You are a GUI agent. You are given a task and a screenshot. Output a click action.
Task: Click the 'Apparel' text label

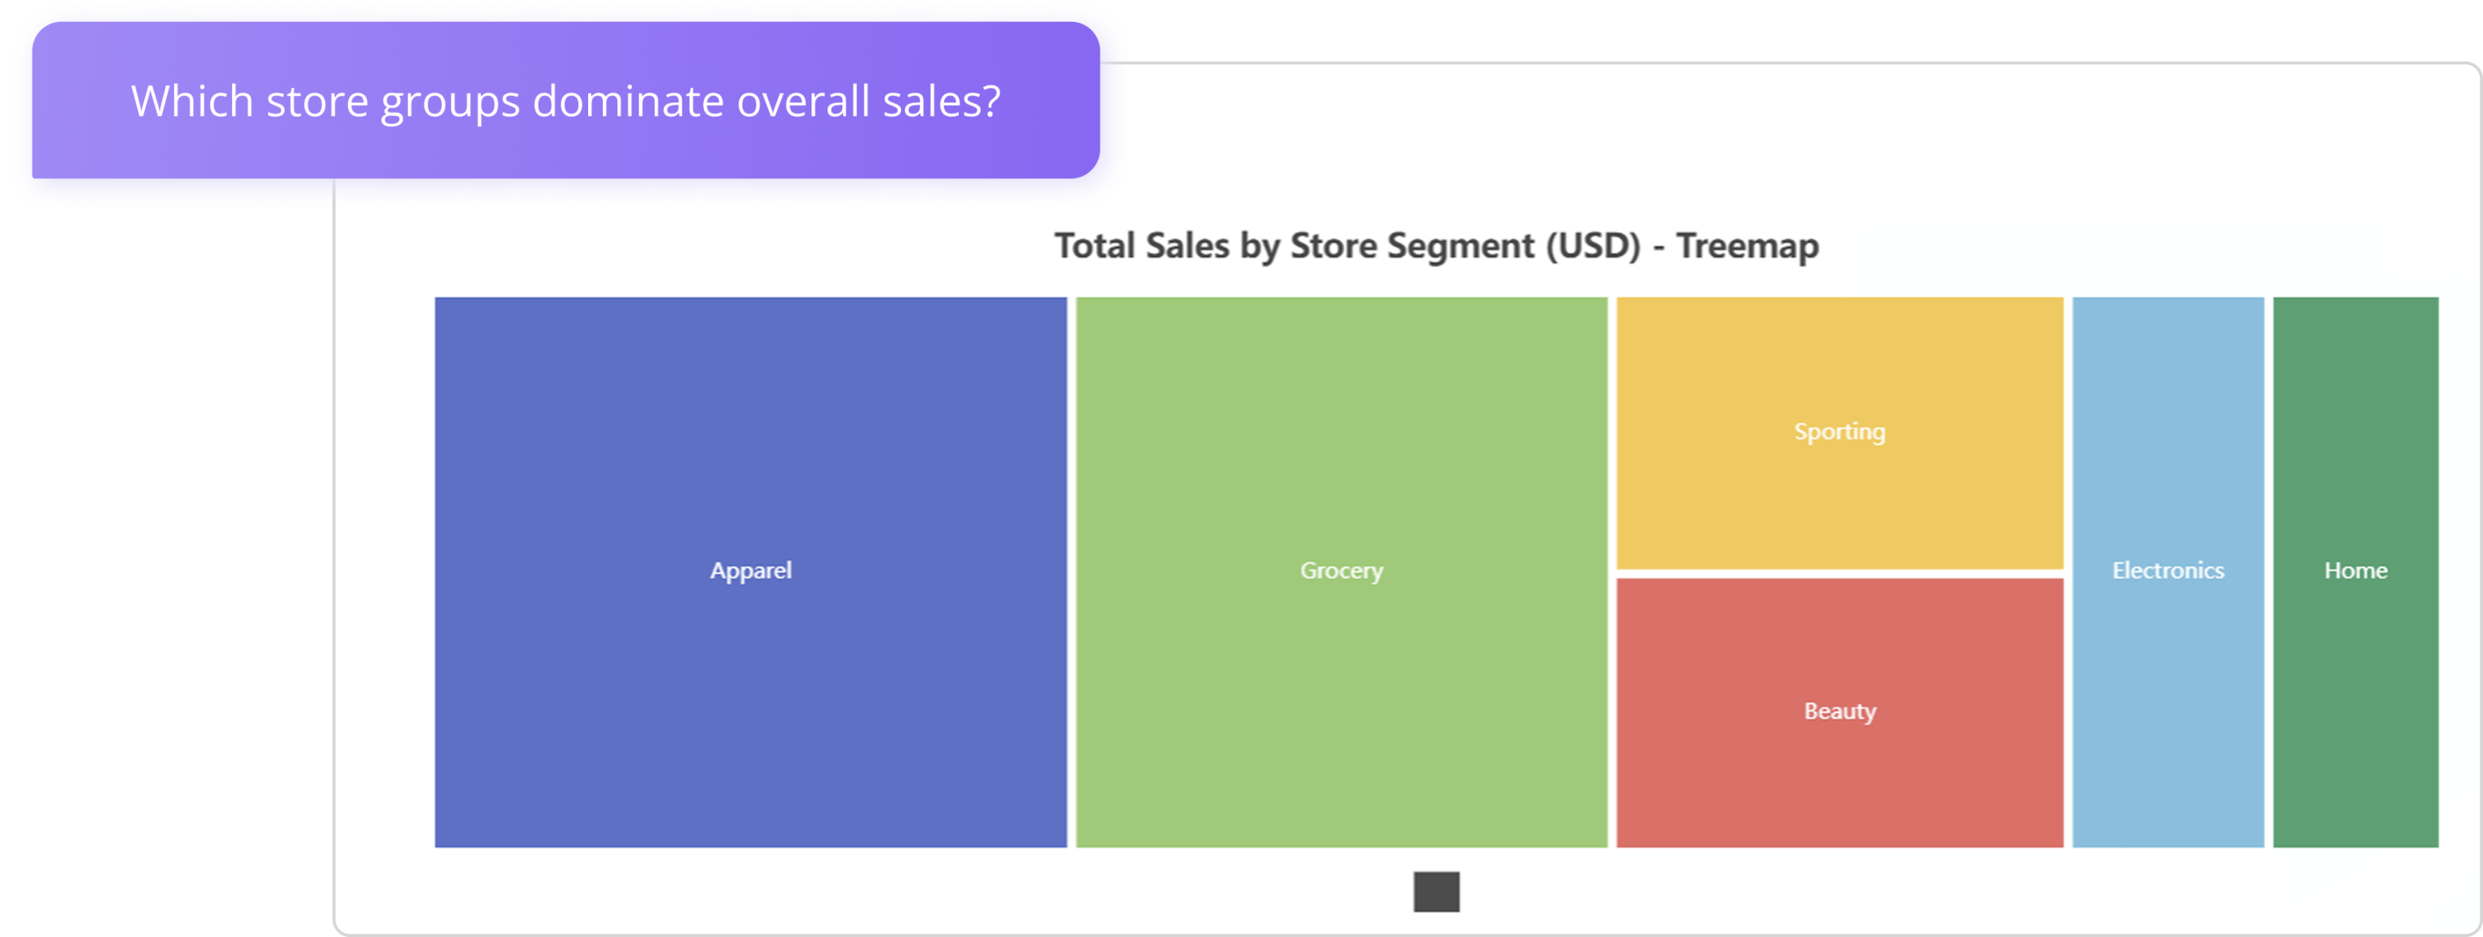(x=751, y=571)
